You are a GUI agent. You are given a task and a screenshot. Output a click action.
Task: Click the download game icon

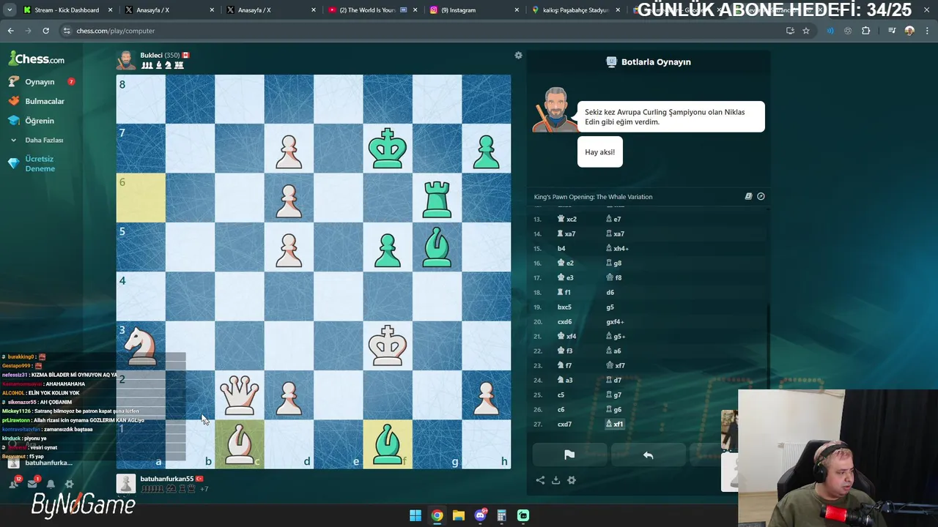tap(555, 480)
